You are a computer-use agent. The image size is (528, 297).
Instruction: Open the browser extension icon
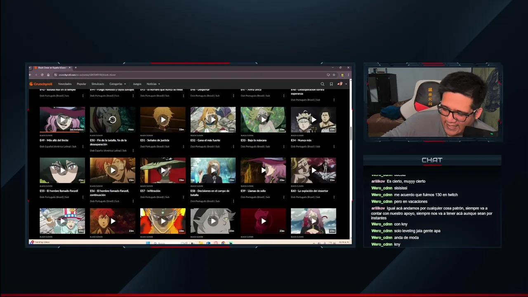point(342,75)
